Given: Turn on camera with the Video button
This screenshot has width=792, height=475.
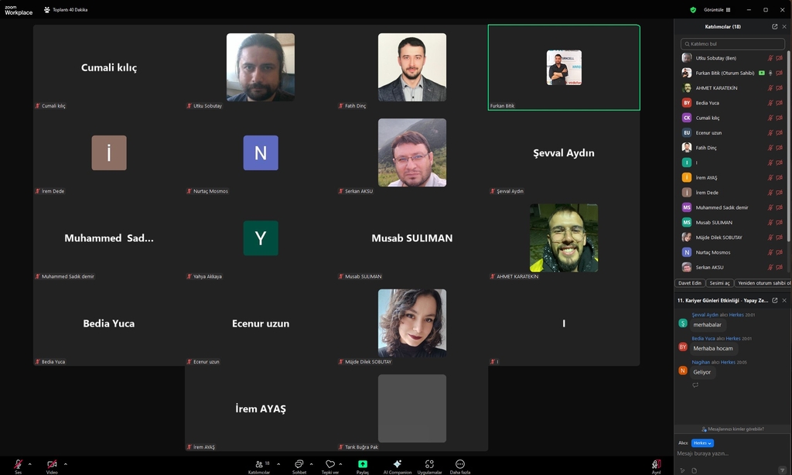Looking at the screenshot, I should point(52,466).
